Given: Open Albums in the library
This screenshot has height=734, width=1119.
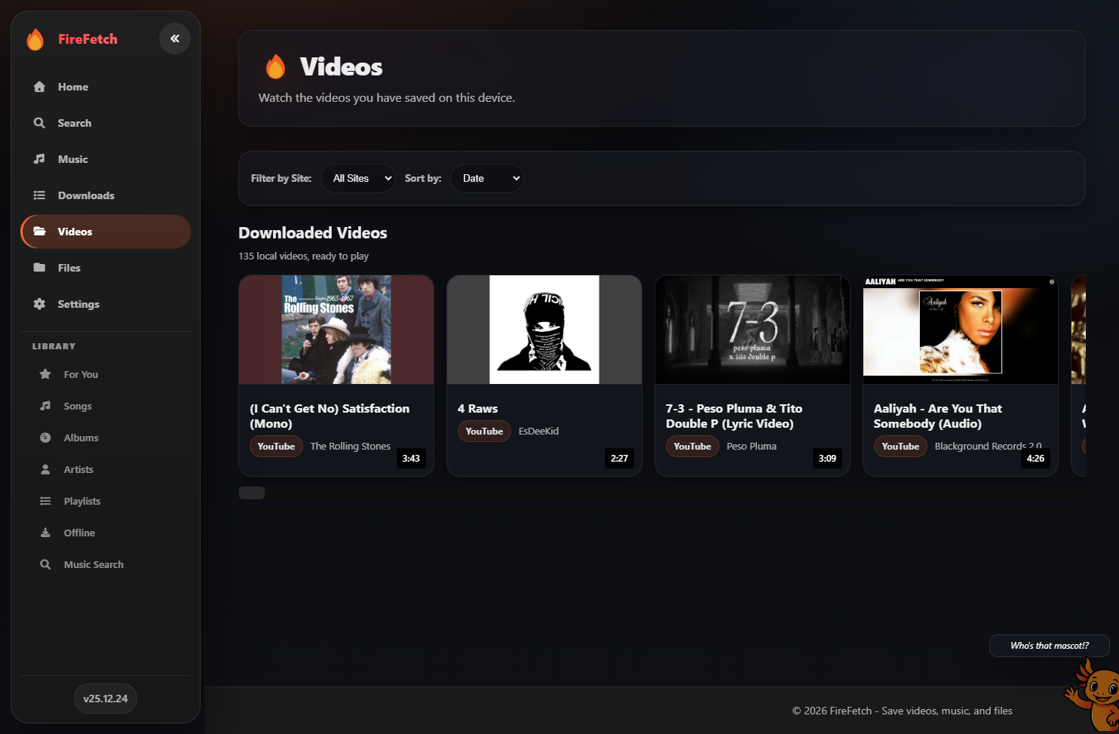Looking at the screenshot, I should click(106, 438).
